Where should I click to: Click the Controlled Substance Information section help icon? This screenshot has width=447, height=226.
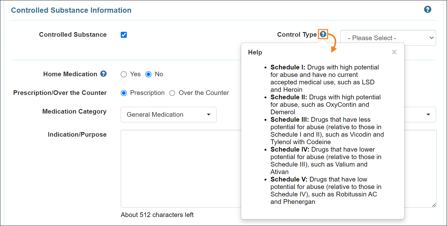point(428,9)
